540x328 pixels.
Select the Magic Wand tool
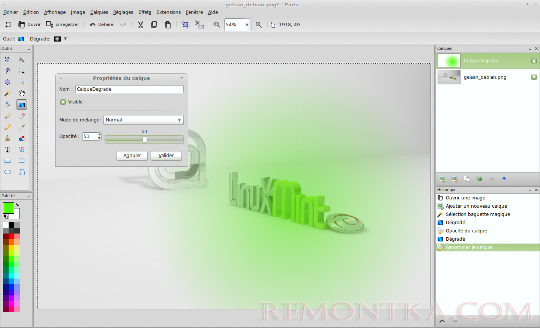click(x=7, y=93)
